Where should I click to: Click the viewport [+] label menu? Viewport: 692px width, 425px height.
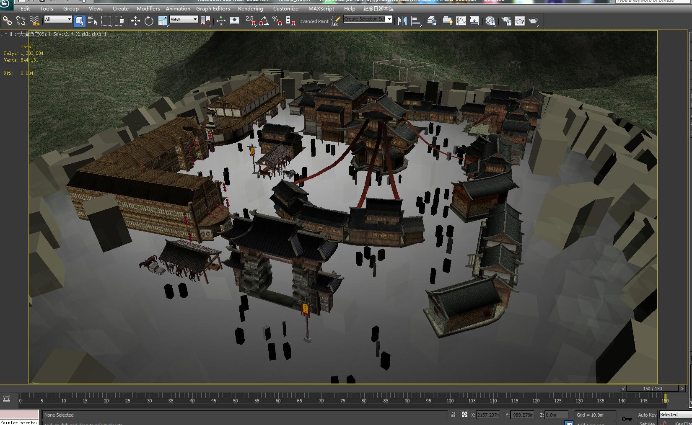click(6, 34)
